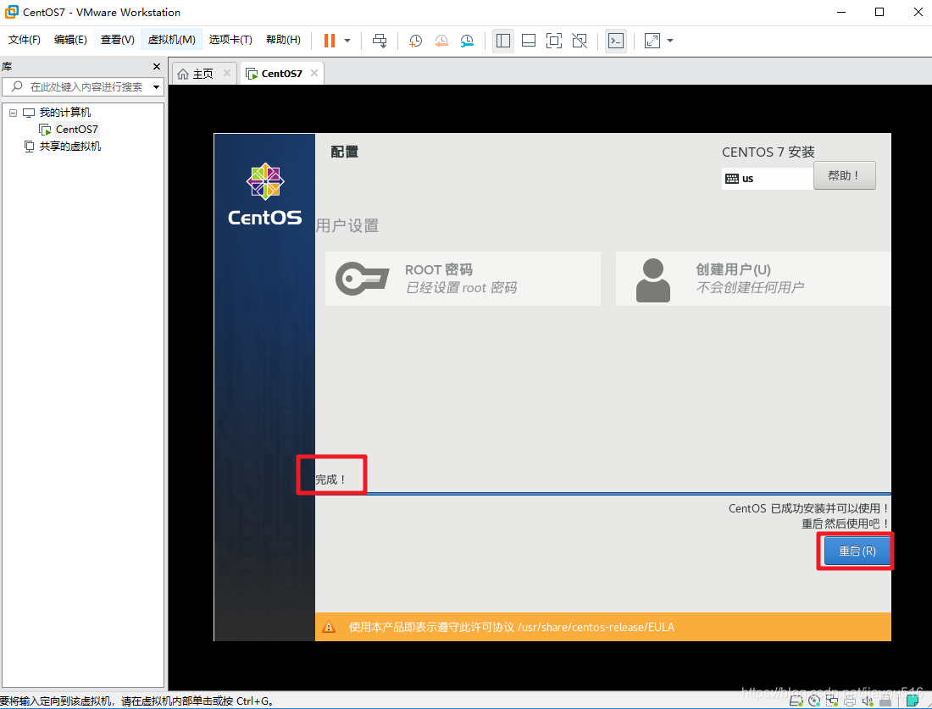Click the installation progress bar

(x=602, y=493)
